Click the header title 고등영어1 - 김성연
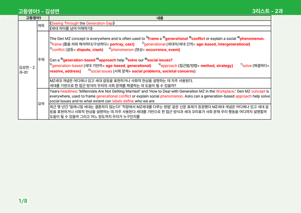This screenshot has width=301, height=213. coord(39,11)
